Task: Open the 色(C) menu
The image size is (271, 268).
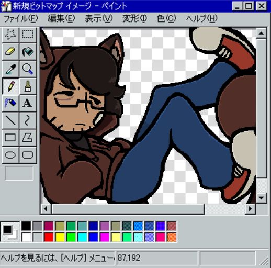Action: tap(166, 18)
